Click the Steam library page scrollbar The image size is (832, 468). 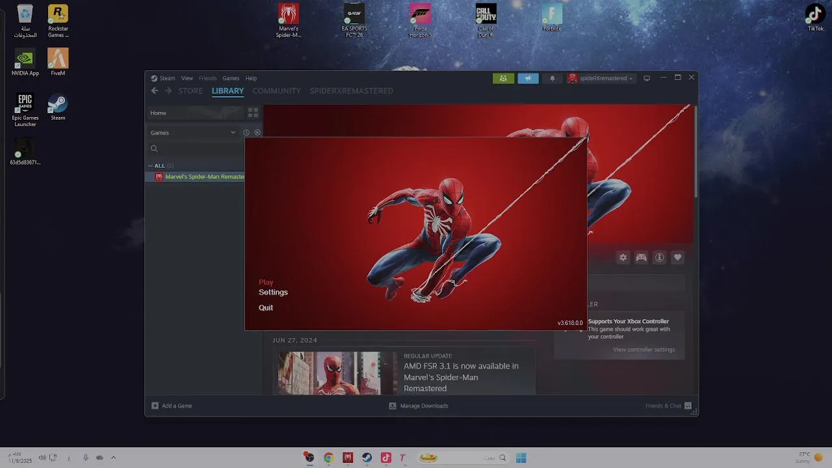coord(695,151)
